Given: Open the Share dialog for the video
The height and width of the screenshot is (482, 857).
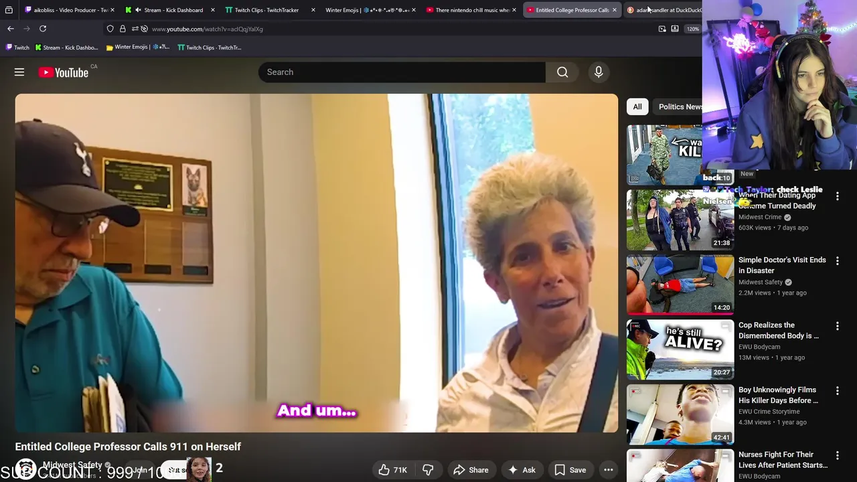Looking at the screenshot, I should tap(471, 470).
